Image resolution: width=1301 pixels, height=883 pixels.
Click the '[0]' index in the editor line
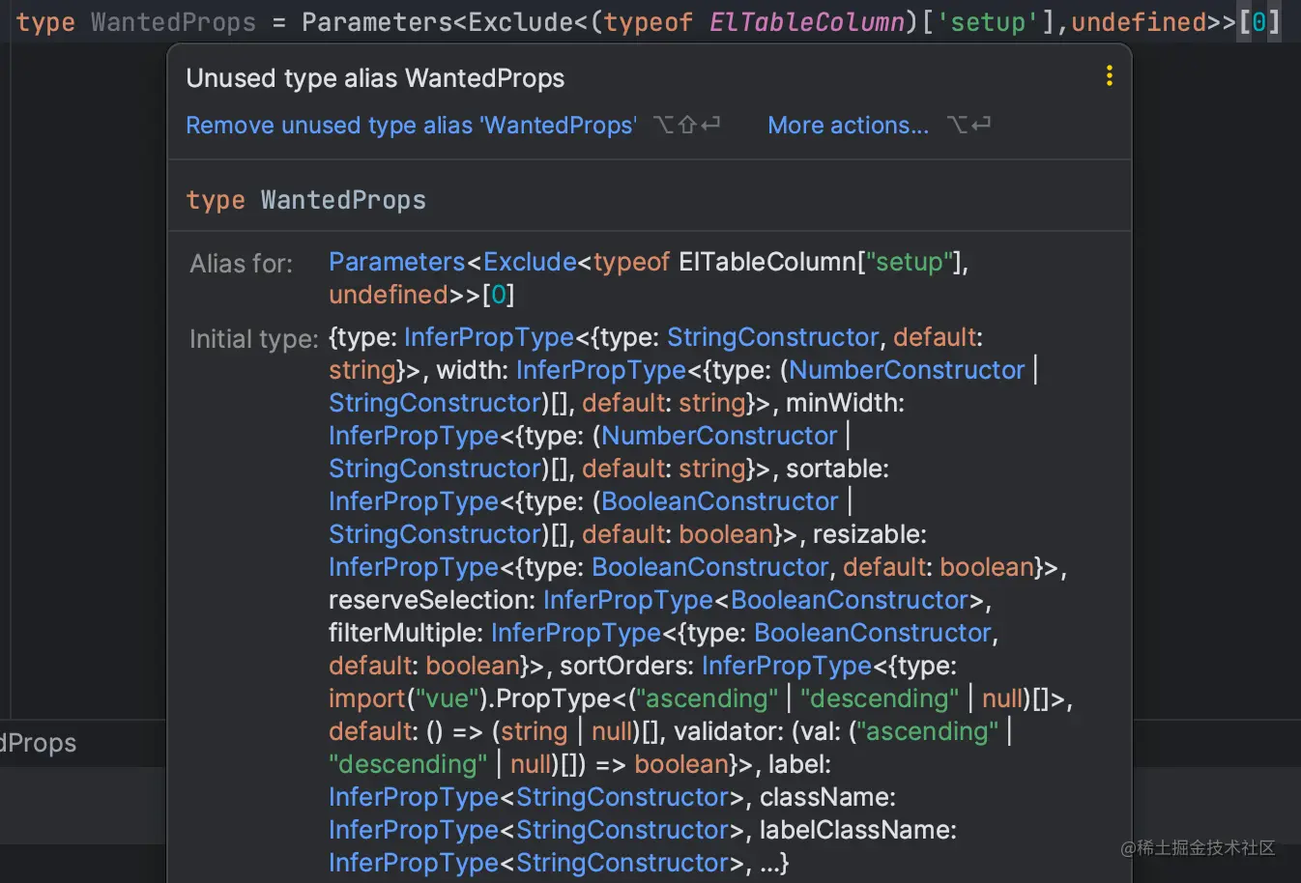click(x=1259, y=22)
